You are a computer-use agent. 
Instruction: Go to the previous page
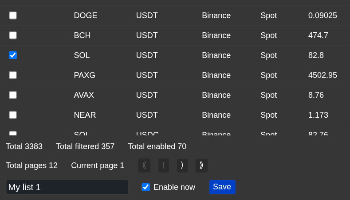point(164,165)
